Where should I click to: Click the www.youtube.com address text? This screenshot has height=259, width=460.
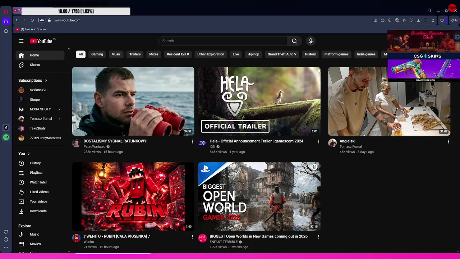click(x=68, y=20)
